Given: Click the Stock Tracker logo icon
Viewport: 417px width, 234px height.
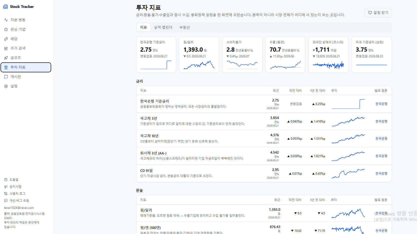Looking at the screenshot, I should coord(5,6).
